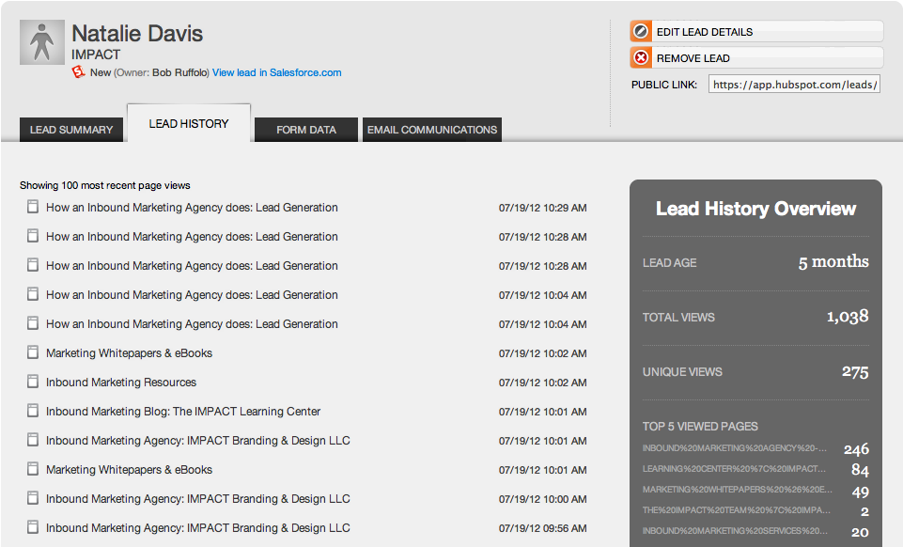Viewport: 903px width, 547px height.
Task: Click the IMPACT company name under Natalie Davis
Action: [x=96, y=55]
